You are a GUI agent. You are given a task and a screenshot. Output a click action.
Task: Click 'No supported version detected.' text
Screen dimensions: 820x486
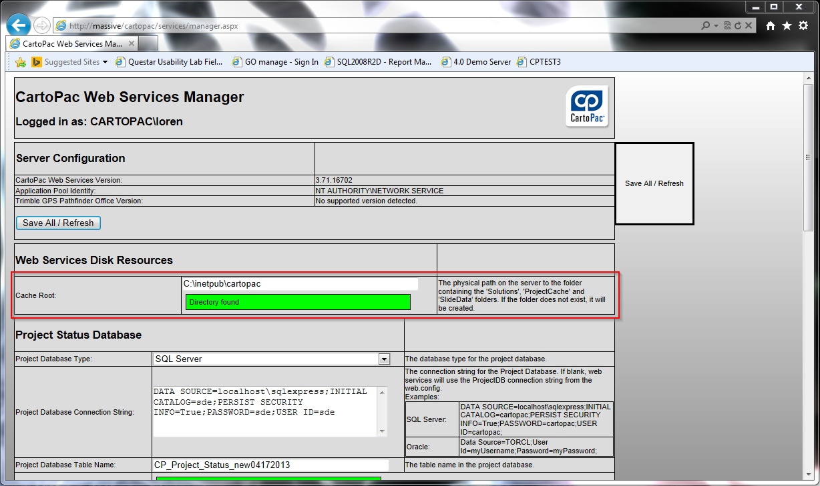tap(367, 201)
